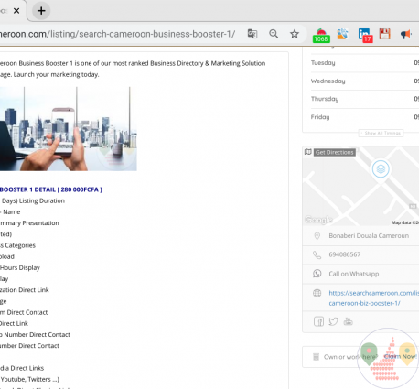Click 'dia Direct Links' list item text
The width and height of the screenshot is (419, 389).
pyautogui.click(x=22, y=368)
